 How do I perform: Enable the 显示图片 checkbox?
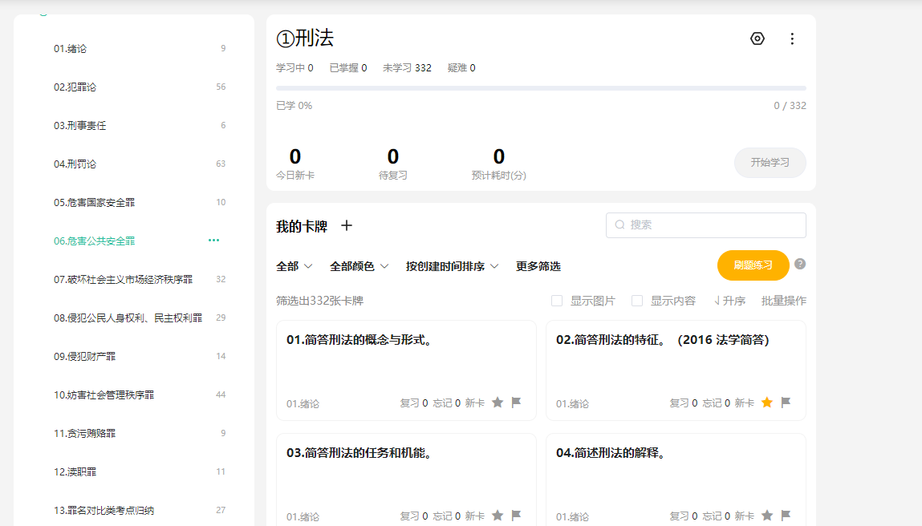[x=557, y=301]
